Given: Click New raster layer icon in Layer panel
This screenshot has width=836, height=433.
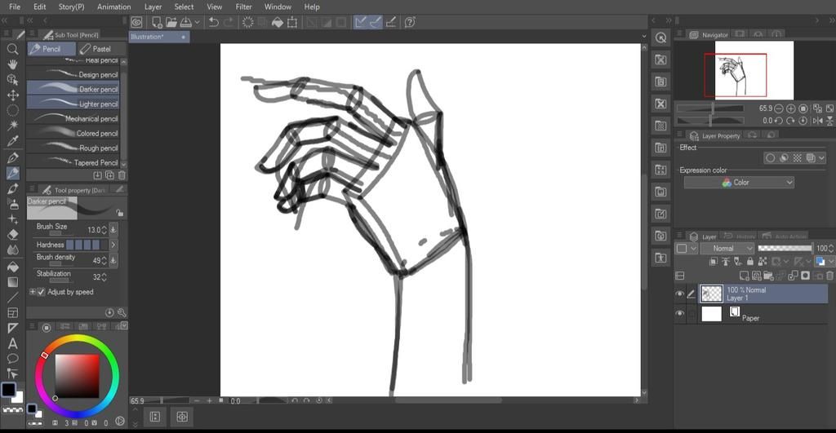Looking at the screenshot, I should coord(744,276).
